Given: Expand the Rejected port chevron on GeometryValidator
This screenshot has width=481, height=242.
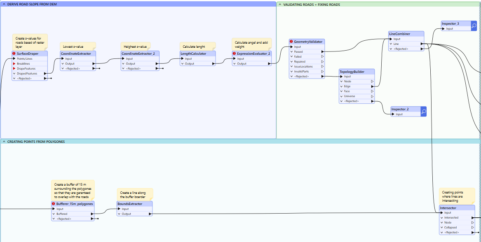Looking at the screenshot, I should tap(291, 76).
